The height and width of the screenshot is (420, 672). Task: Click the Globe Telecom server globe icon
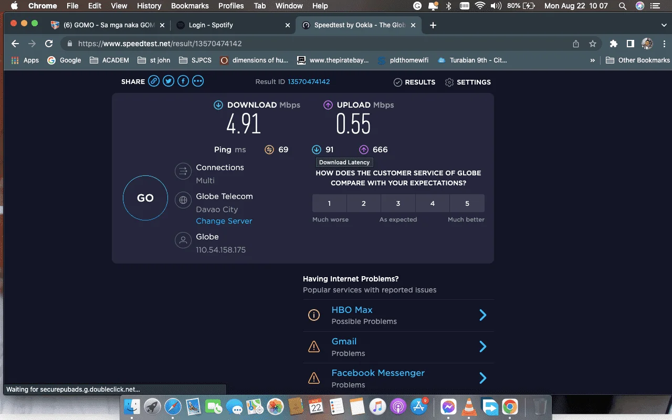pos(183,200)
